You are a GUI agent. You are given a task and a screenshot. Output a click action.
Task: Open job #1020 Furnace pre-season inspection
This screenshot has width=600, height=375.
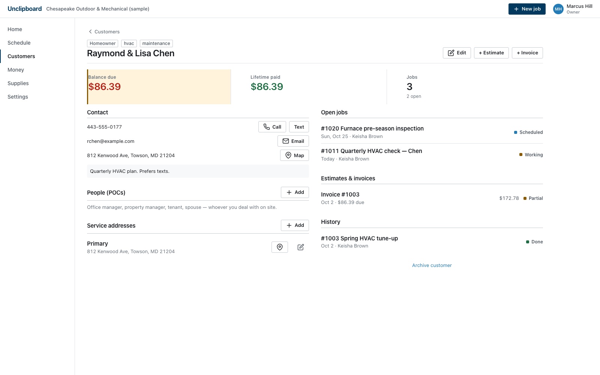point(432,132)
